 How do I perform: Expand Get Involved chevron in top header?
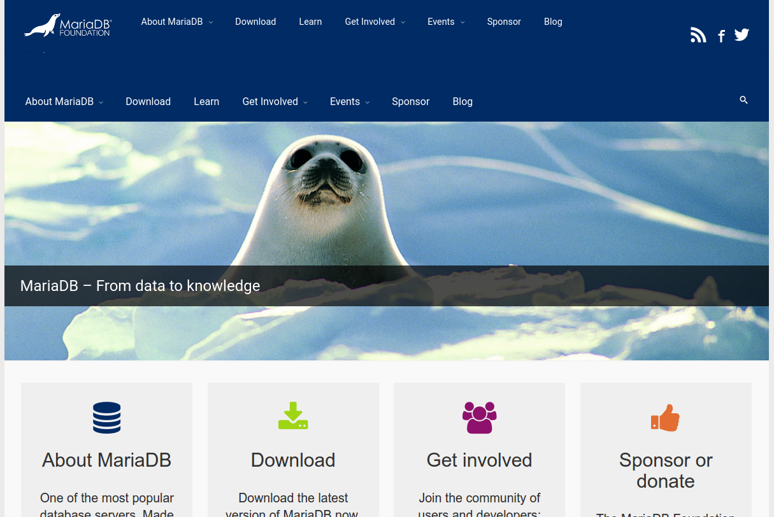403,22
